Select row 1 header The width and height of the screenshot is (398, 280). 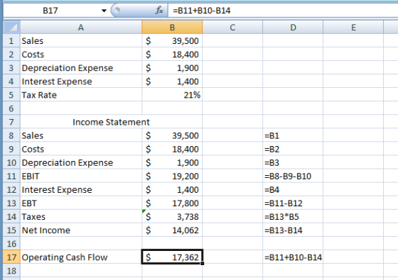coord(11,41)
